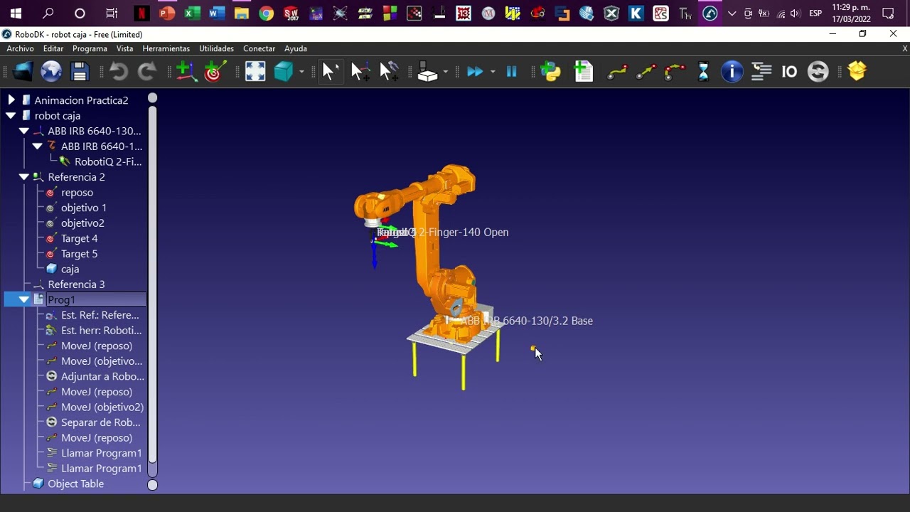
Task: Click the yellow box add-in icon
Action: 857,71
